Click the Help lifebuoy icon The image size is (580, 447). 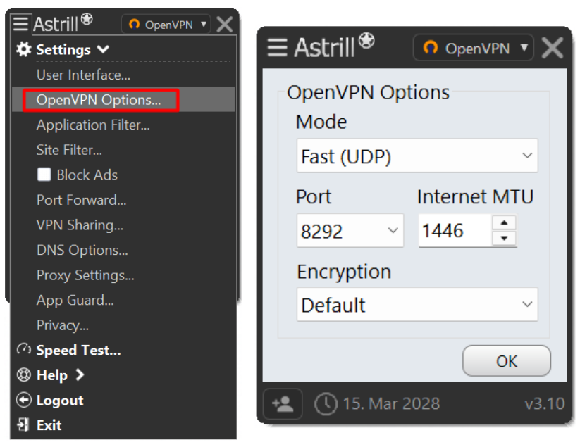(x=24, y=375)
